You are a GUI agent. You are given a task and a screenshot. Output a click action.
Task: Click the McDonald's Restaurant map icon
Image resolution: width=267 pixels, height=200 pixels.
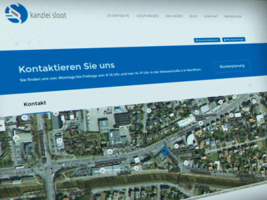coord(59,141)
